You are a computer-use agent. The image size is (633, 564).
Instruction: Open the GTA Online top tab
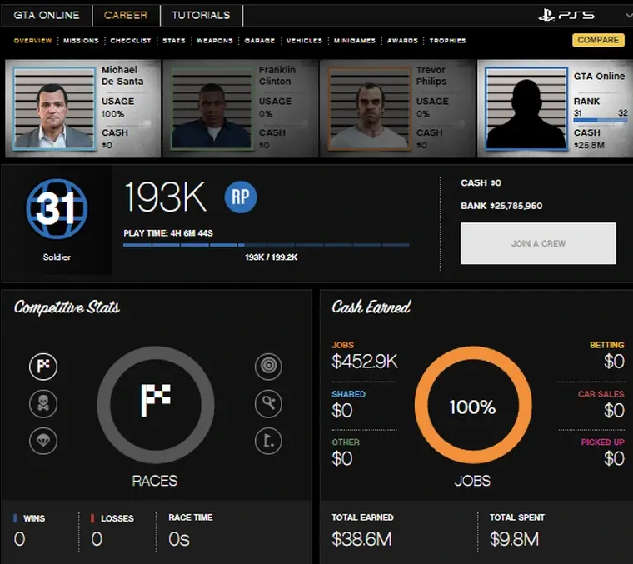coord(47,15)
